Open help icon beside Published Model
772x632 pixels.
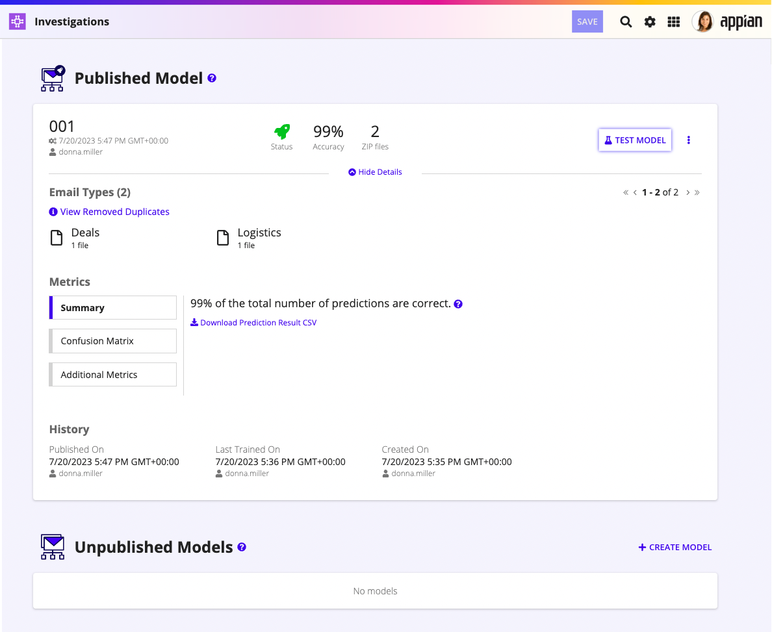click(x=212, y=78)
